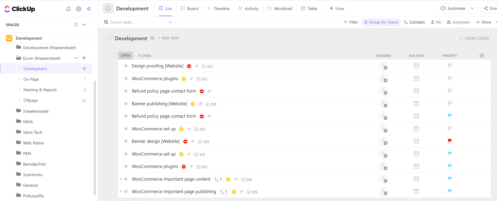497x201 pixels.
Task: Expand WooCommerce important page publishing subtasks
Action: coord(121,191)
